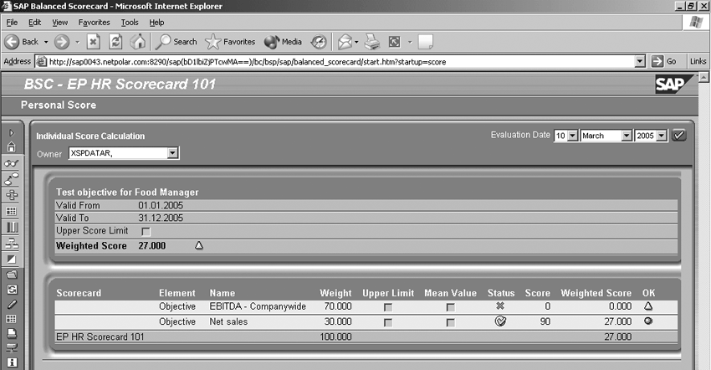Click the Net sales status checkmark icon
Screen dimensions: 711x370
[x=500, y=321]
